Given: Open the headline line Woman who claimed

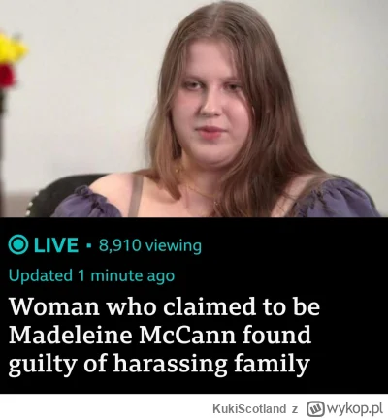Looking at the screenshot, I should click(165, 306).
